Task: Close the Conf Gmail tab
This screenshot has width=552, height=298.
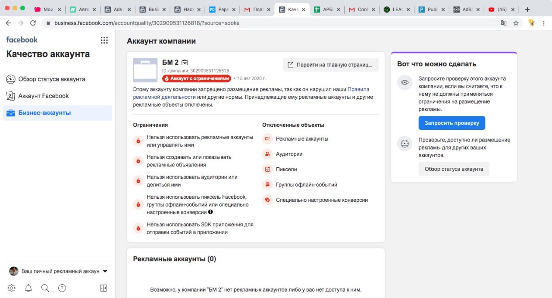Action: coord(373,9)
